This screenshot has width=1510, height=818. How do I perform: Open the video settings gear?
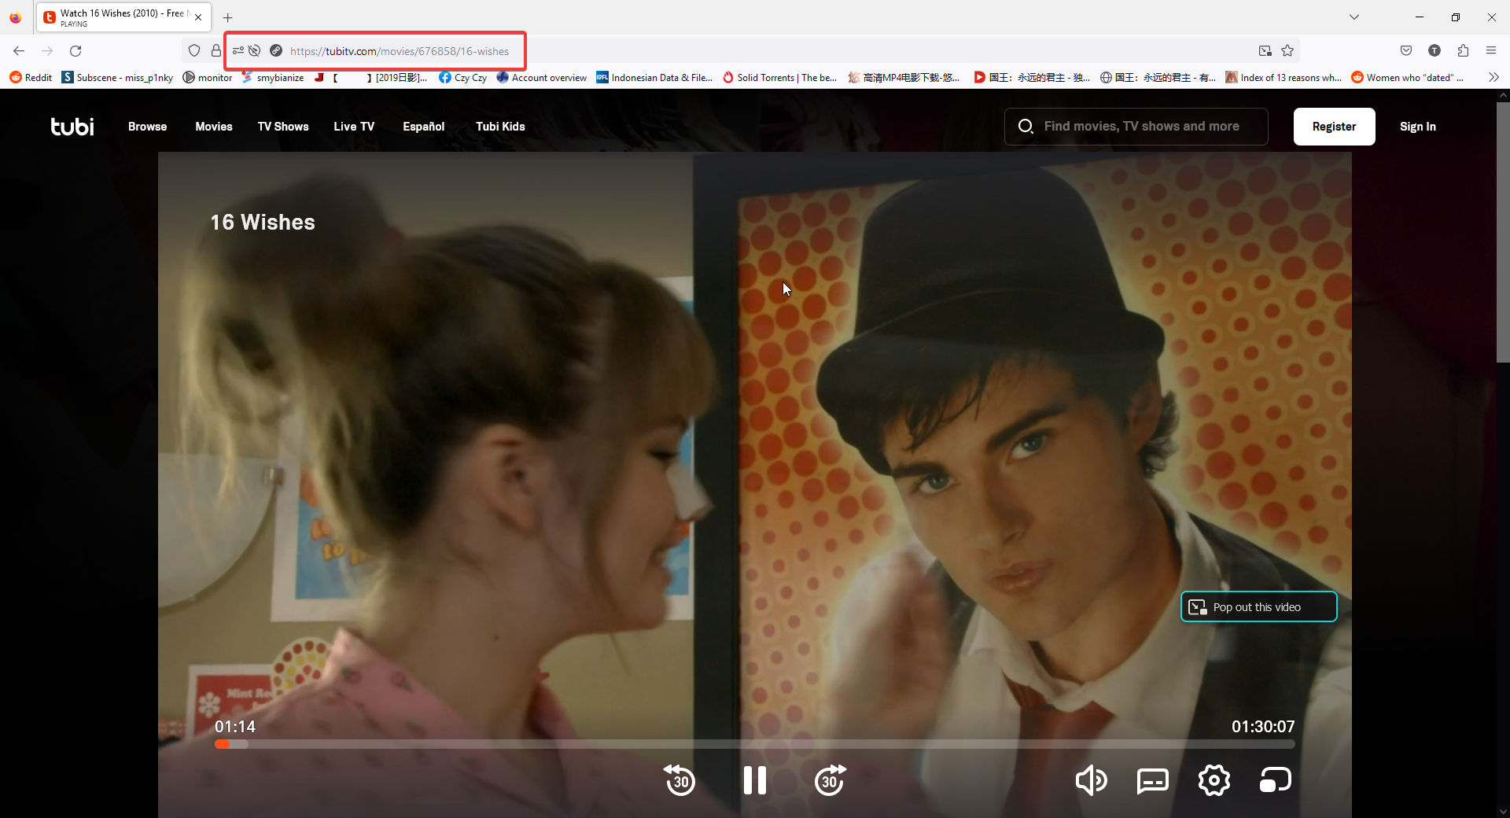(1214, 780)
